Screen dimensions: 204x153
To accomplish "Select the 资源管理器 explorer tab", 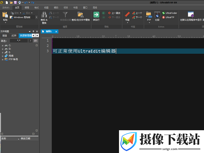I will [x=26, y=36].
